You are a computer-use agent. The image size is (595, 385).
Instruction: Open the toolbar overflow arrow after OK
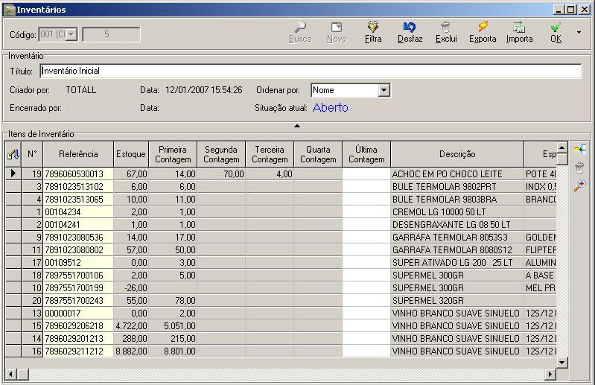point(579,33)
